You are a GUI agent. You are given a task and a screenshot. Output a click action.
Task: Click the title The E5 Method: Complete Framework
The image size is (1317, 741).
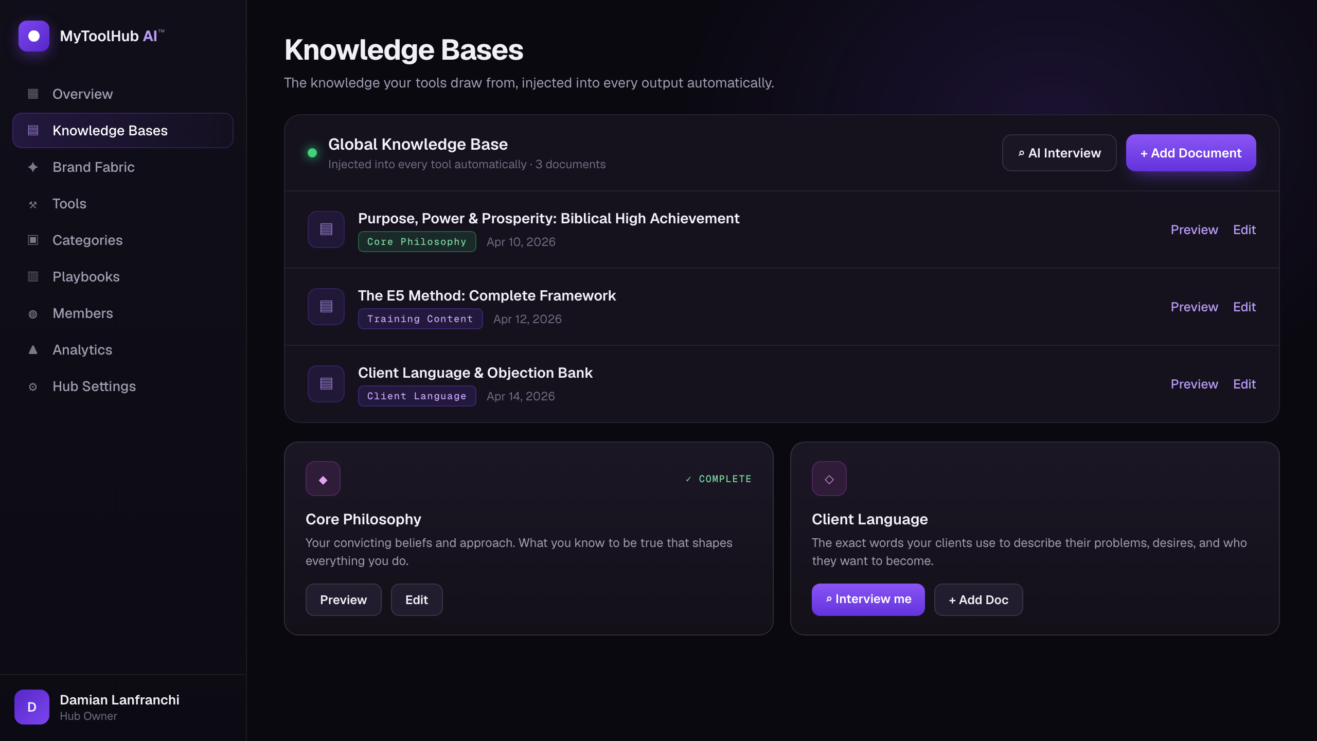(487, 295)
